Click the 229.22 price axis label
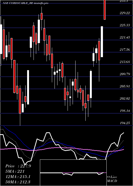 125,13
